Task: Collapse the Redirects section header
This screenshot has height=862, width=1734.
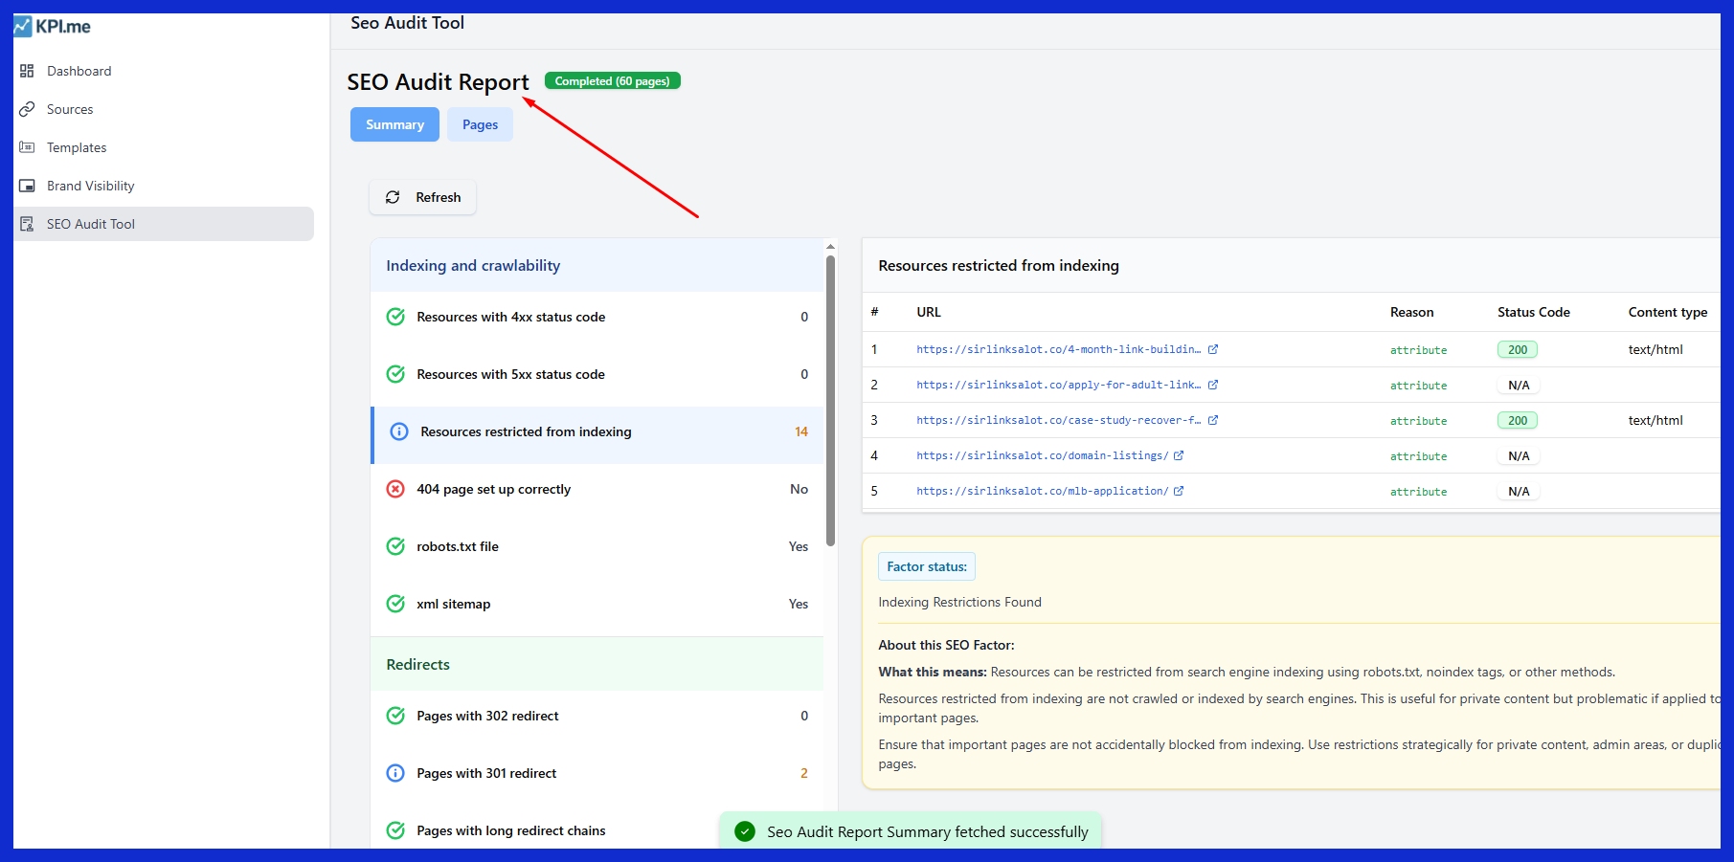Action: (x=417, y=664)
